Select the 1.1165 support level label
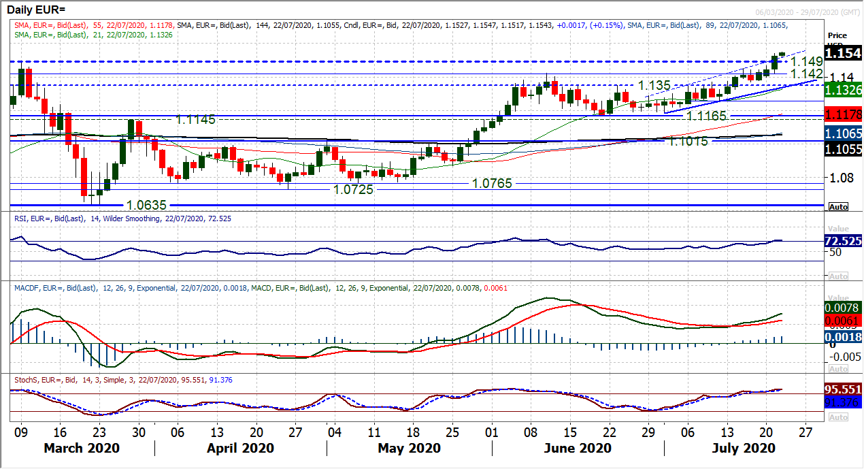The image size is (864, 469). pos(708,116)
